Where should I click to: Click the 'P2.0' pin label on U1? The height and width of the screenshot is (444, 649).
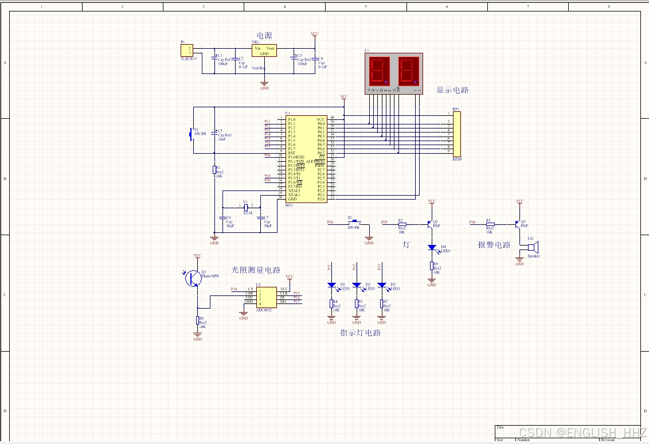click(321, 199)
